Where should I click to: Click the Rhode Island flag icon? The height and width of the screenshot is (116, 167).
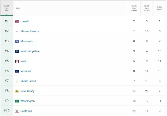[17, 81]
